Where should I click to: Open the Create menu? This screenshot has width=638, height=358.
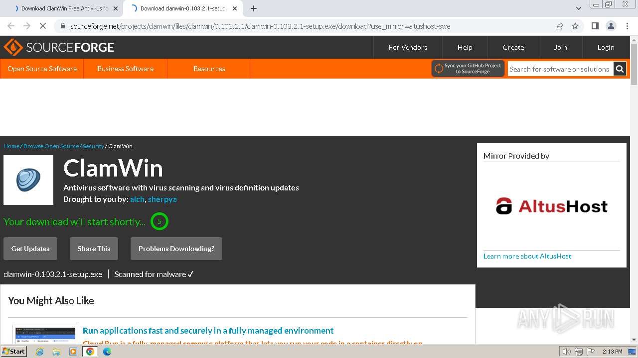click(513, 47)
